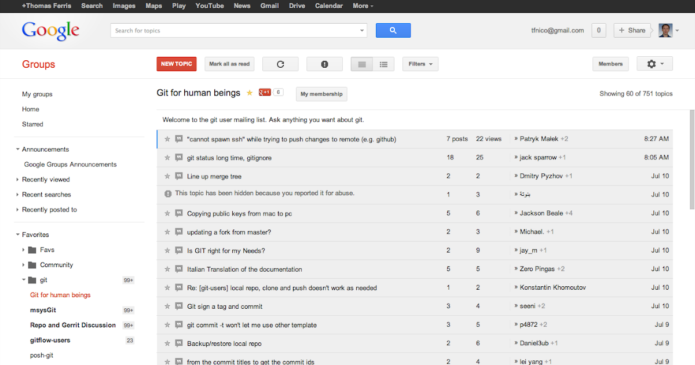Click the conversation icon beside 'Line up merge tree'

tap(178, 176)
